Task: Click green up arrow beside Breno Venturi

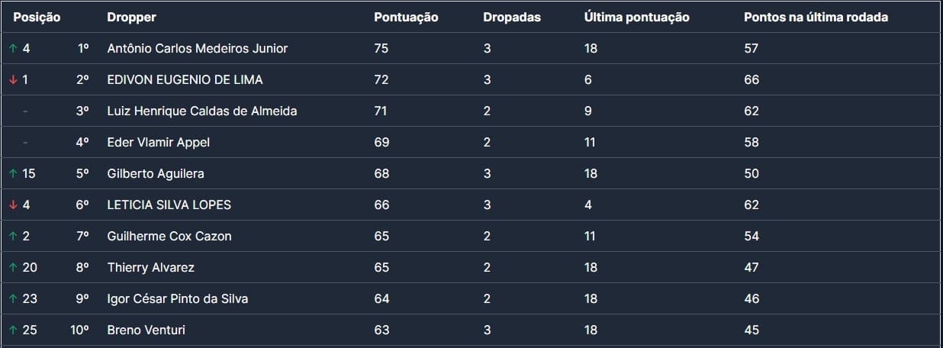Action: tap(13, 330)
